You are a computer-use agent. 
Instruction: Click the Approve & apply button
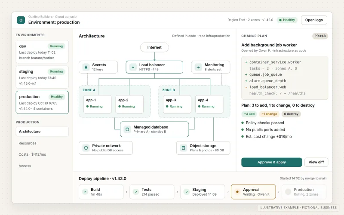click(272, 162)
